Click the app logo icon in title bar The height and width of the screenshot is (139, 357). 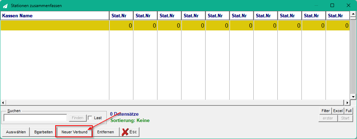pos(5,6)
